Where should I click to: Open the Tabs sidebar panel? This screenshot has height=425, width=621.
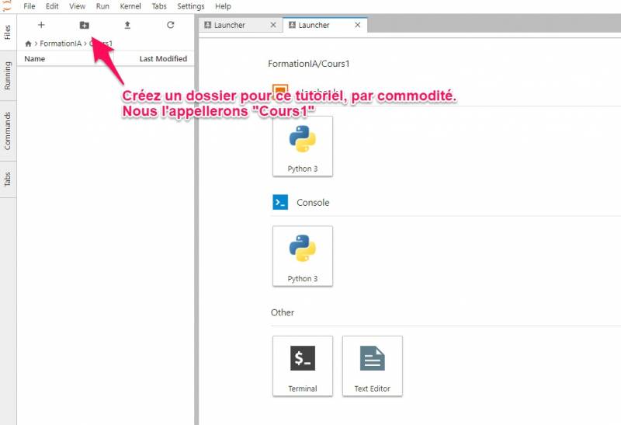[8, 179]
